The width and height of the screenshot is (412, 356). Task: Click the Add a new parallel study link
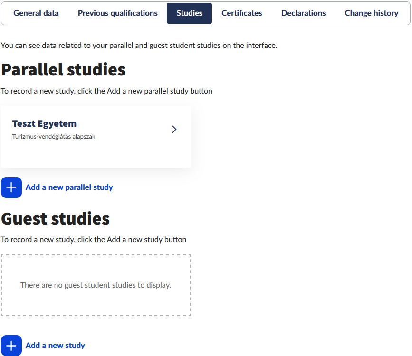tap(69, 187)
